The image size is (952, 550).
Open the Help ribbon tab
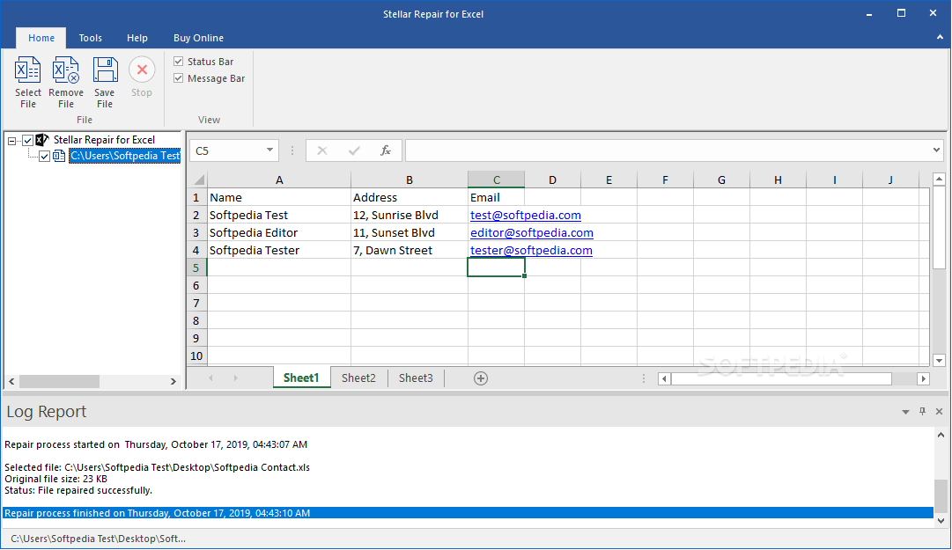137,38
